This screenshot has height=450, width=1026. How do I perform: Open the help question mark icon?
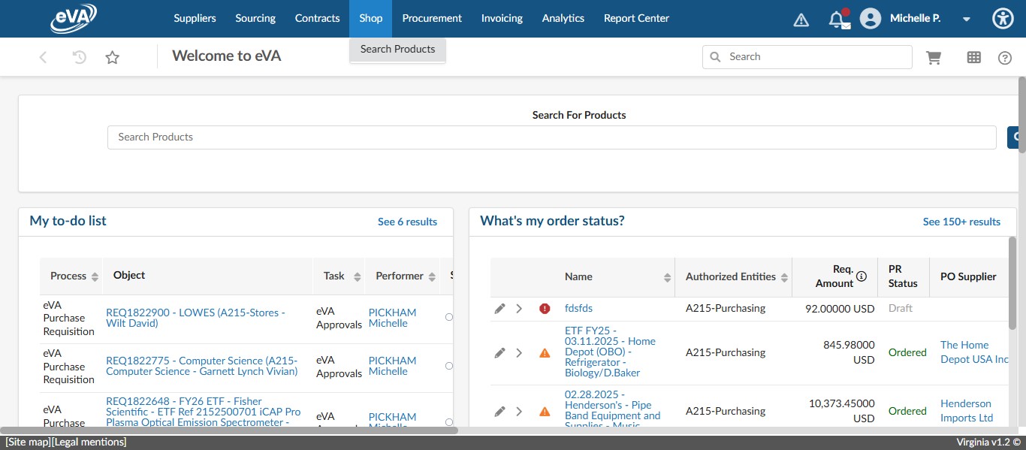pyautogui.click(x=1005, y=58)
